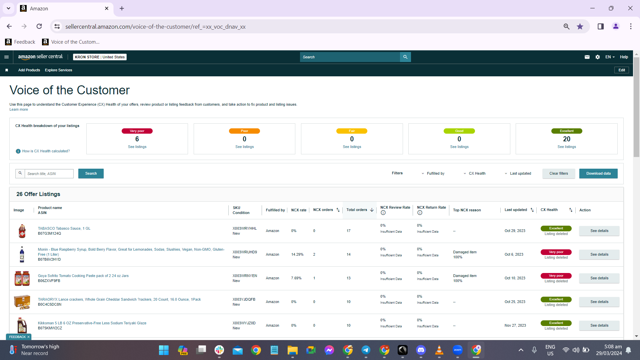
Task: Show hidden system tray icons
Action: coord(521,350)
